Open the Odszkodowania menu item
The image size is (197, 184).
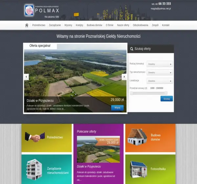(x=141, y=25)
